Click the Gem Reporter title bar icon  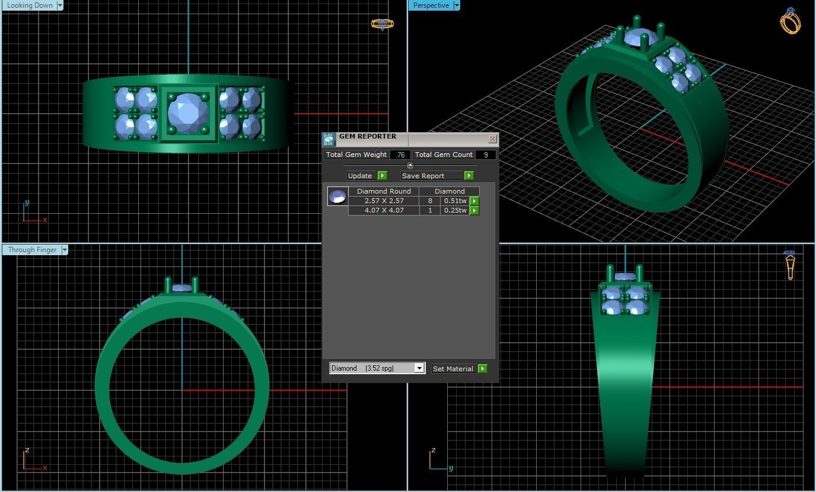click(329, 139)
